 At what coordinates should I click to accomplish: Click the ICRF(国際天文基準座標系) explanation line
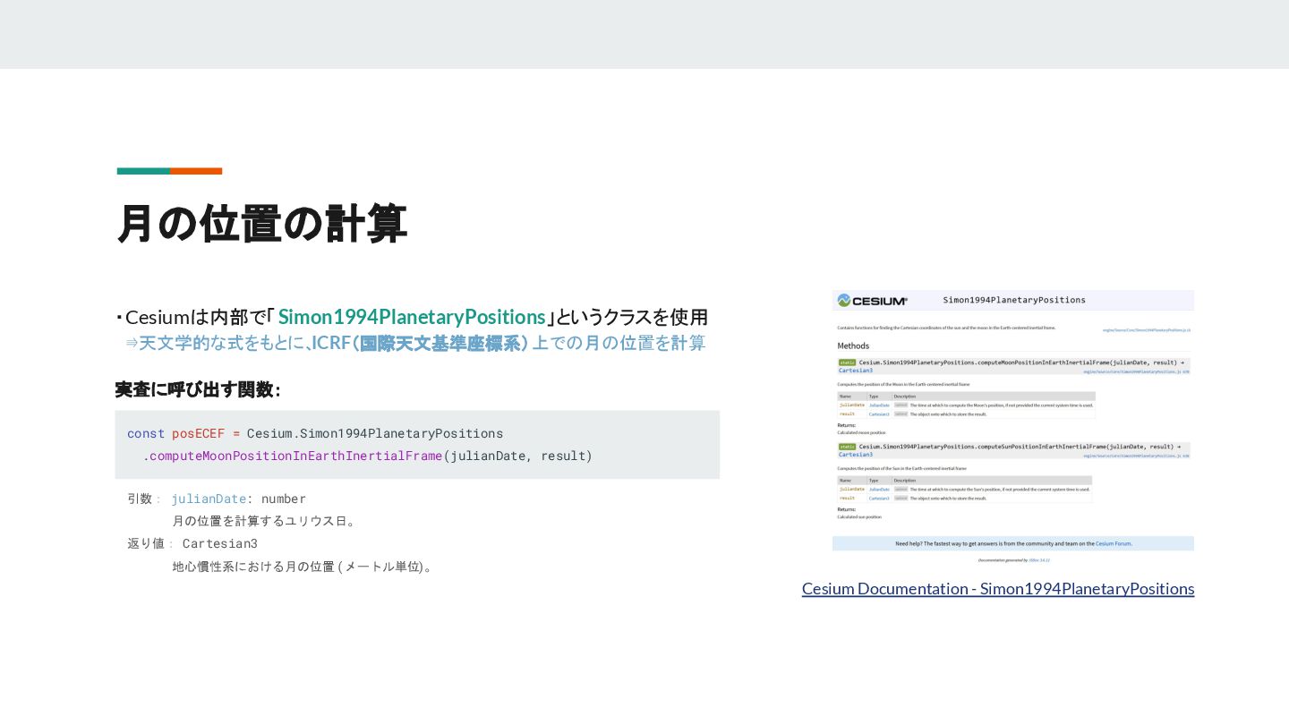415,343
